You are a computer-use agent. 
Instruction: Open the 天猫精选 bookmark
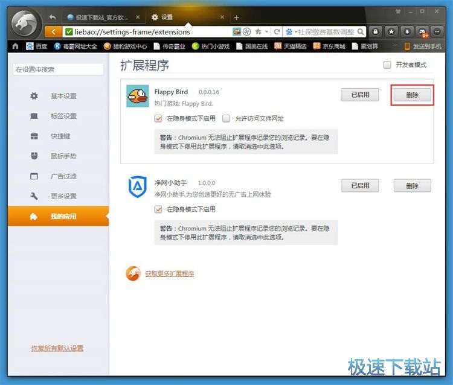pyautogui.click(x=291, y=46)
